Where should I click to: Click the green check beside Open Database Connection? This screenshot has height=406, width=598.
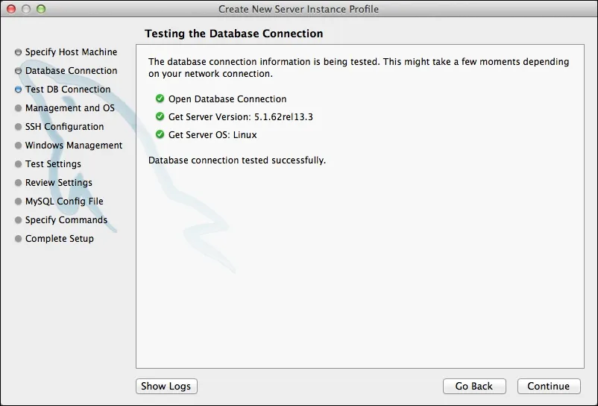click(x=160, y=99)
